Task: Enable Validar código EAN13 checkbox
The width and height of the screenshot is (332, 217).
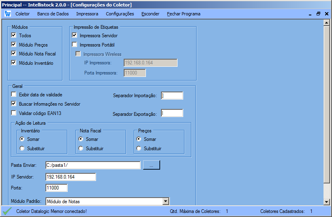Action: coord(13,113)
